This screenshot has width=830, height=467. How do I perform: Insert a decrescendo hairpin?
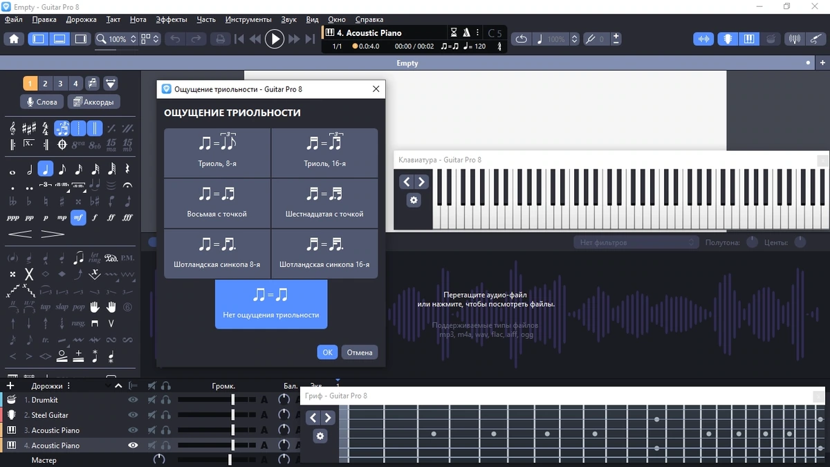click(x=53, y=235)
